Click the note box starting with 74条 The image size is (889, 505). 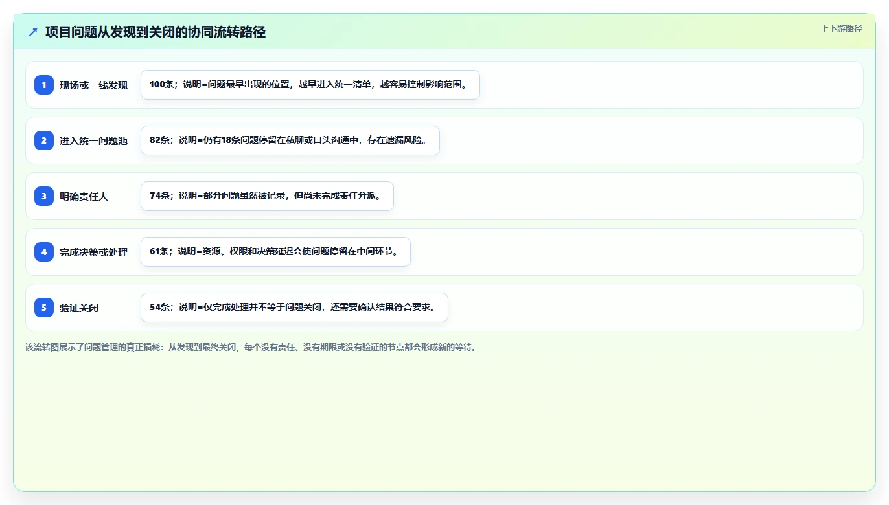tap(267, 196)
